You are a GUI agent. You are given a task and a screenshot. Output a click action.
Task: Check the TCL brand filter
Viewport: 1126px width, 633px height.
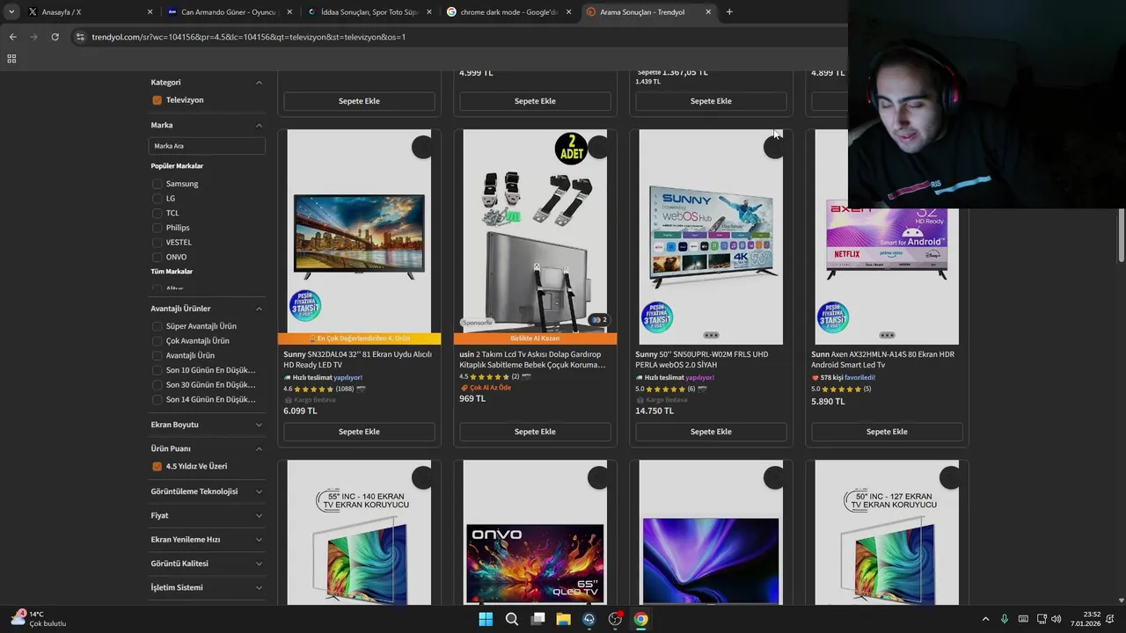tap(157, 213)
